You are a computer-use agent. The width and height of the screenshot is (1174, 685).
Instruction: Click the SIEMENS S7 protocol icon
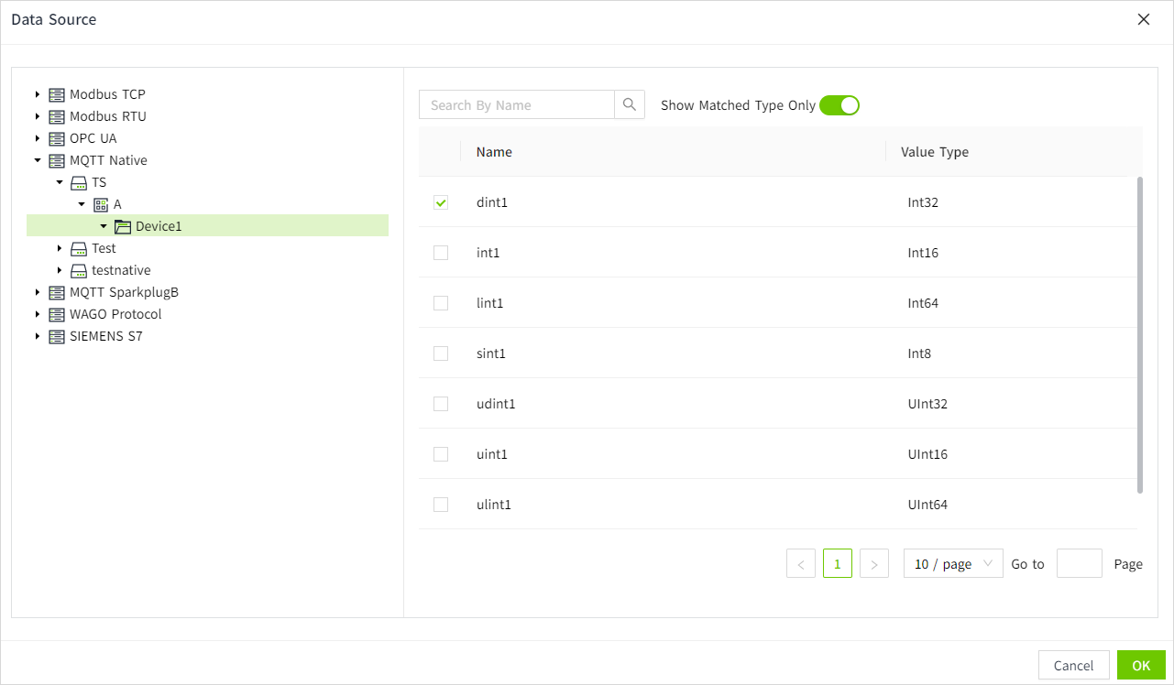[57, 336]
